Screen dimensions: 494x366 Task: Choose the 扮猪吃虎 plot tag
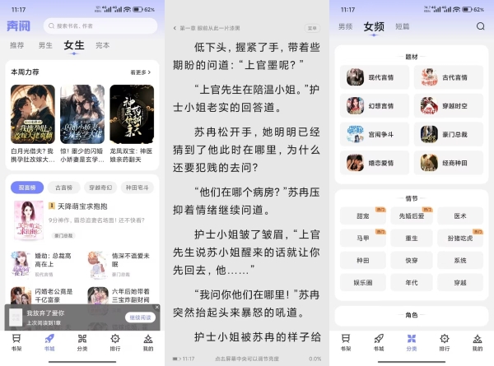[460, 239]
